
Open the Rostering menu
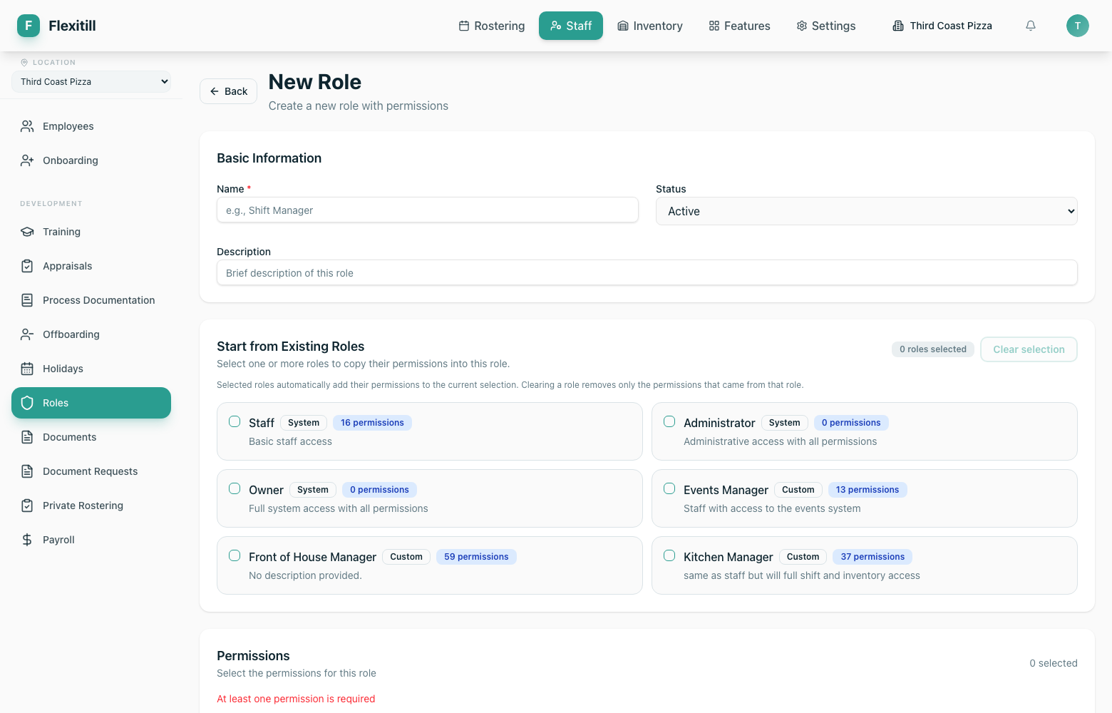tap(492, 26)
